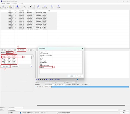This screenshot has width=130, height=114.
Task: Switch to the 字幕 tab
Action: coord(15,50)
